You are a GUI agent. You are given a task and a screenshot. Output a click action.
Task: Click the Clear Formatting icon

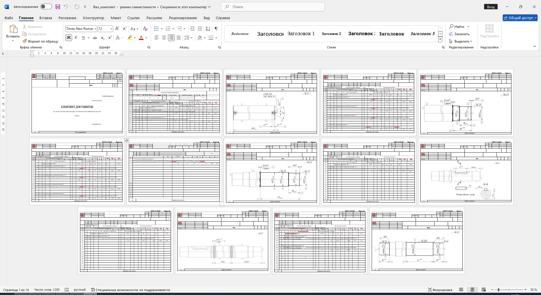pos(145,29)
